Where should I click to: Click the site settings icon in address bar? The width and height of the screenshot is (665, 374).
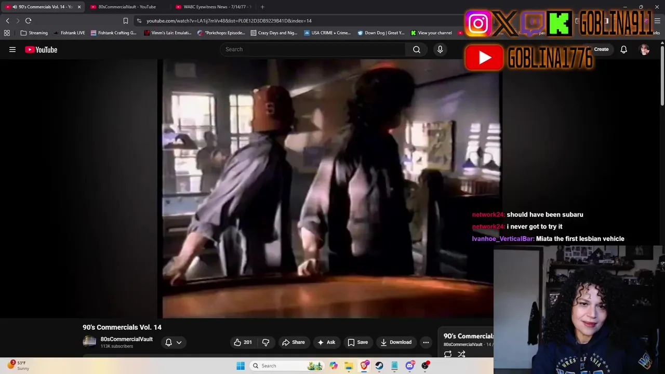point(139,21)
